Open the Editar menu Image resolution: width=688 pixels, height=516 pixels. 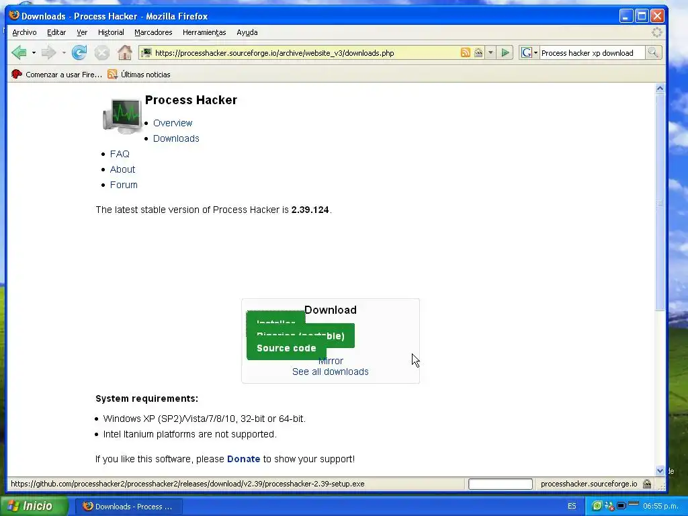(56, 32)
